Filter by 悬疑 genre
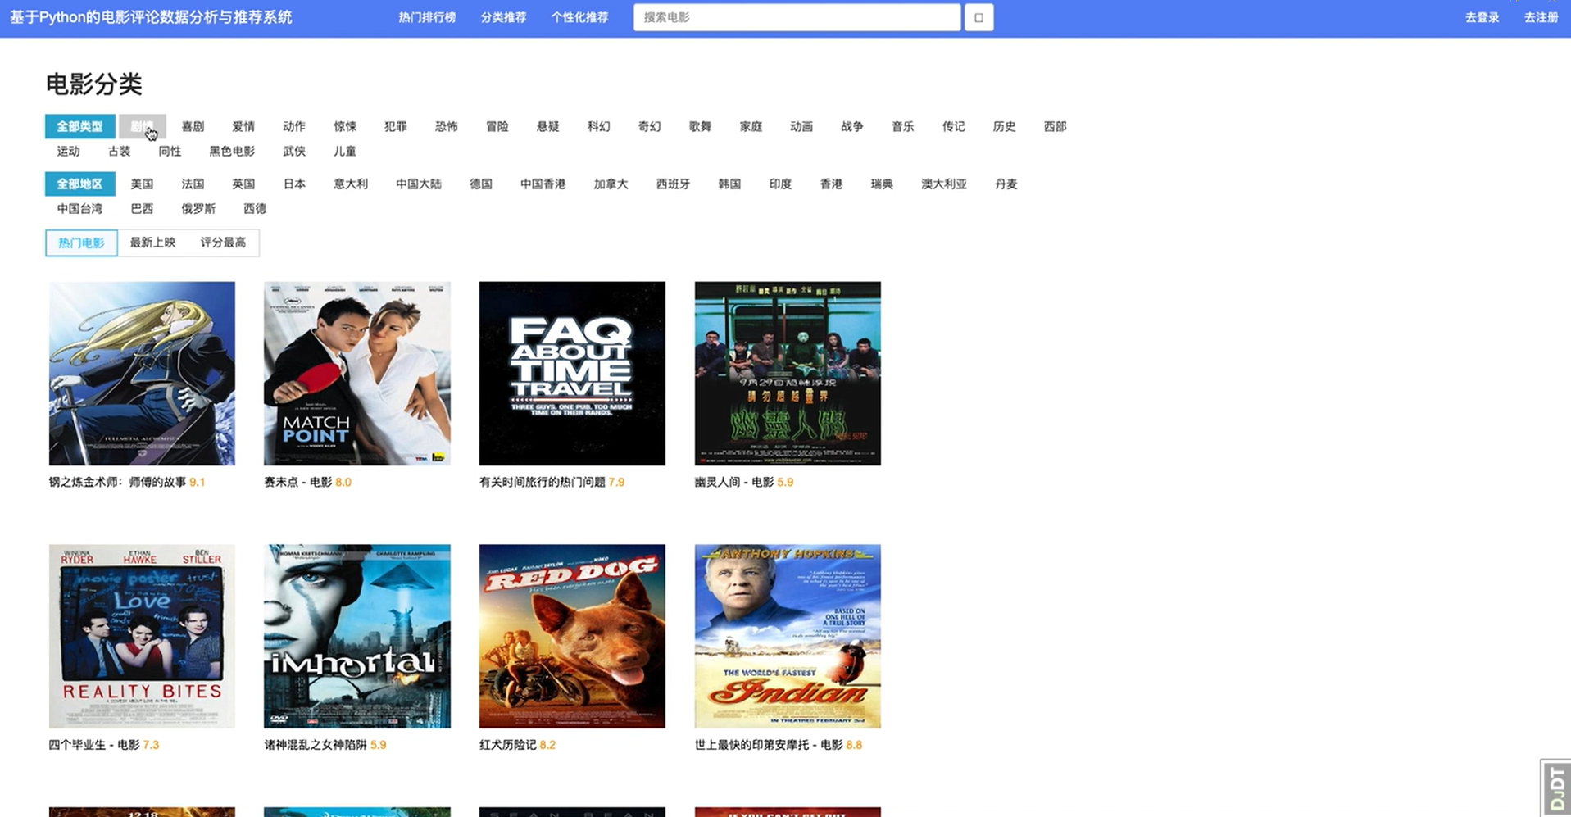 pyautogui.click(x=548, y=126)
